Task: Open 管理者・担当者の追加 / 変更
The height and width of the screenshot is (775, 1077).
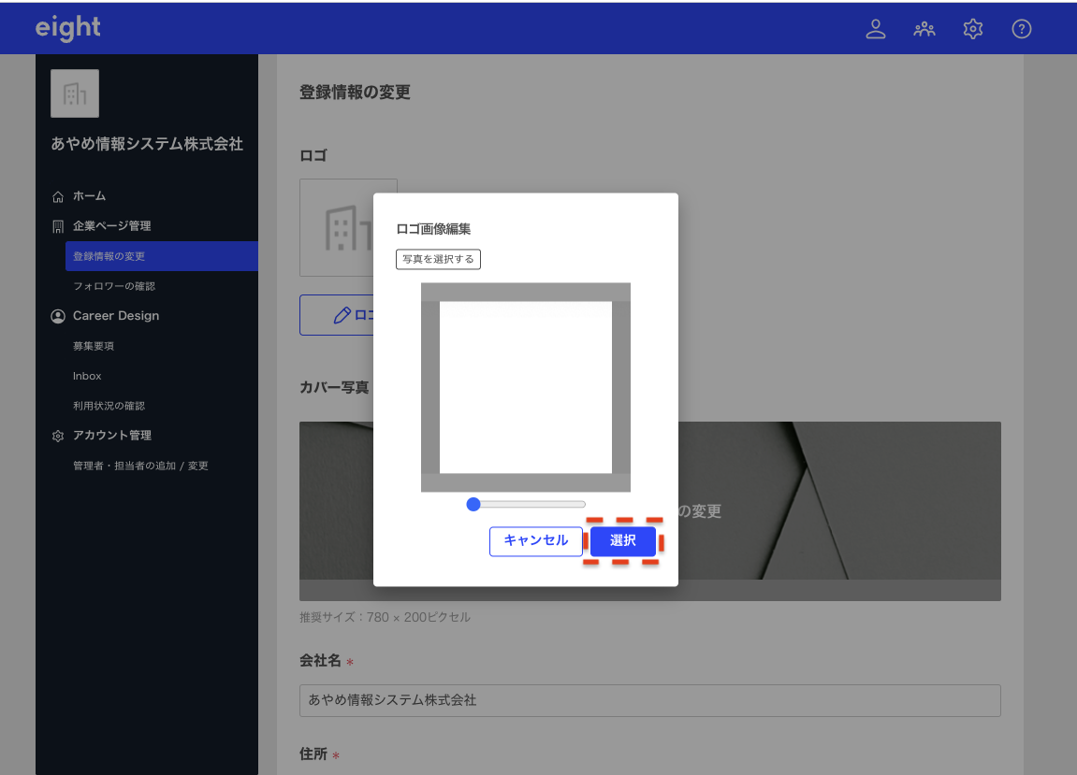Action: [140, 466]
